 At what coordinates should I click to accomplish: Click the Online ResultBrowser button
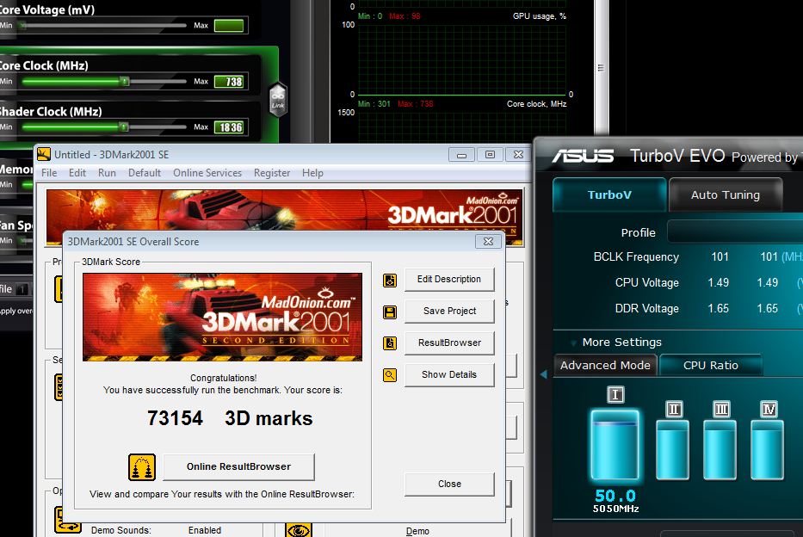pos(238,466)
